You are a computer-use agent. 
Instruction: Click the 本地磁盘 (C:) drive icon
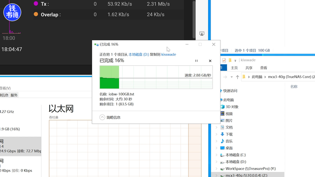(222, 155)
